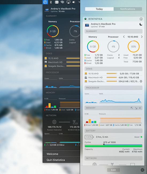Move Memory section up with up-left arrow
Screen dimensions: 147x174
(132, 108)
